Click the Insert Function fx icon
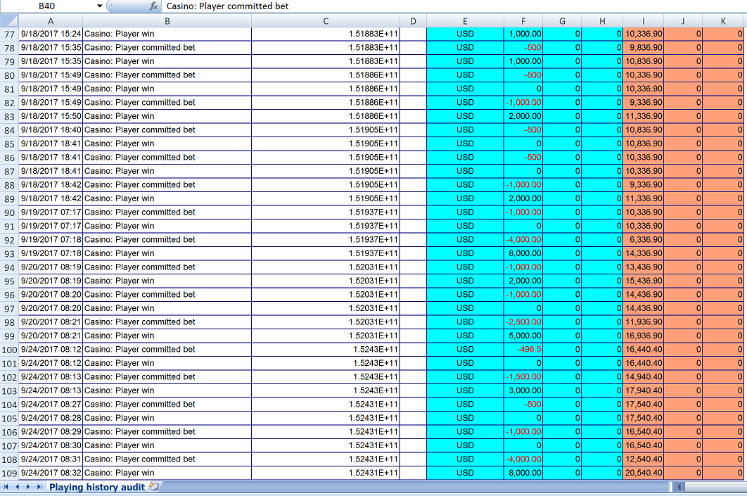 [153, 6]
